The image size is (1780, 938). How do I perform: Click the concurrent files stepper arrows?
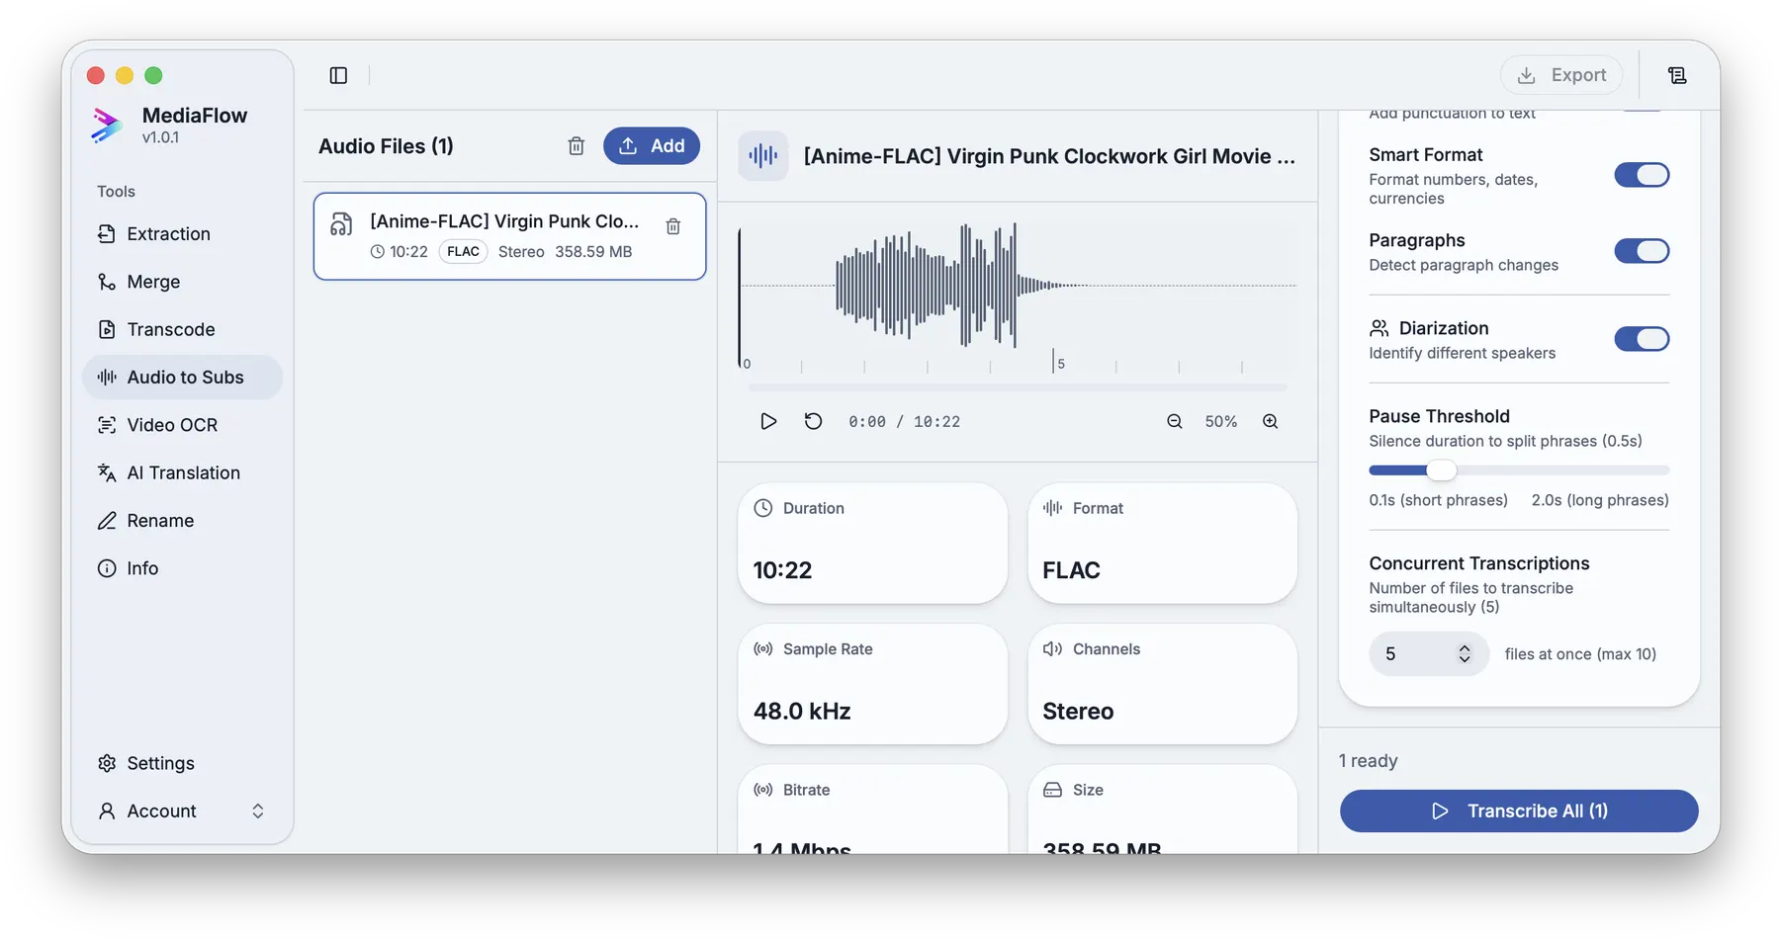pos(1465,654)
